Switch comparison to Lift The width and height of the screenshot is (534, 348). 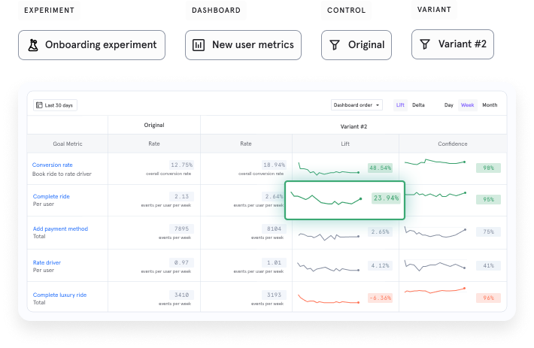pyautogui.click(x=400, y=104)
